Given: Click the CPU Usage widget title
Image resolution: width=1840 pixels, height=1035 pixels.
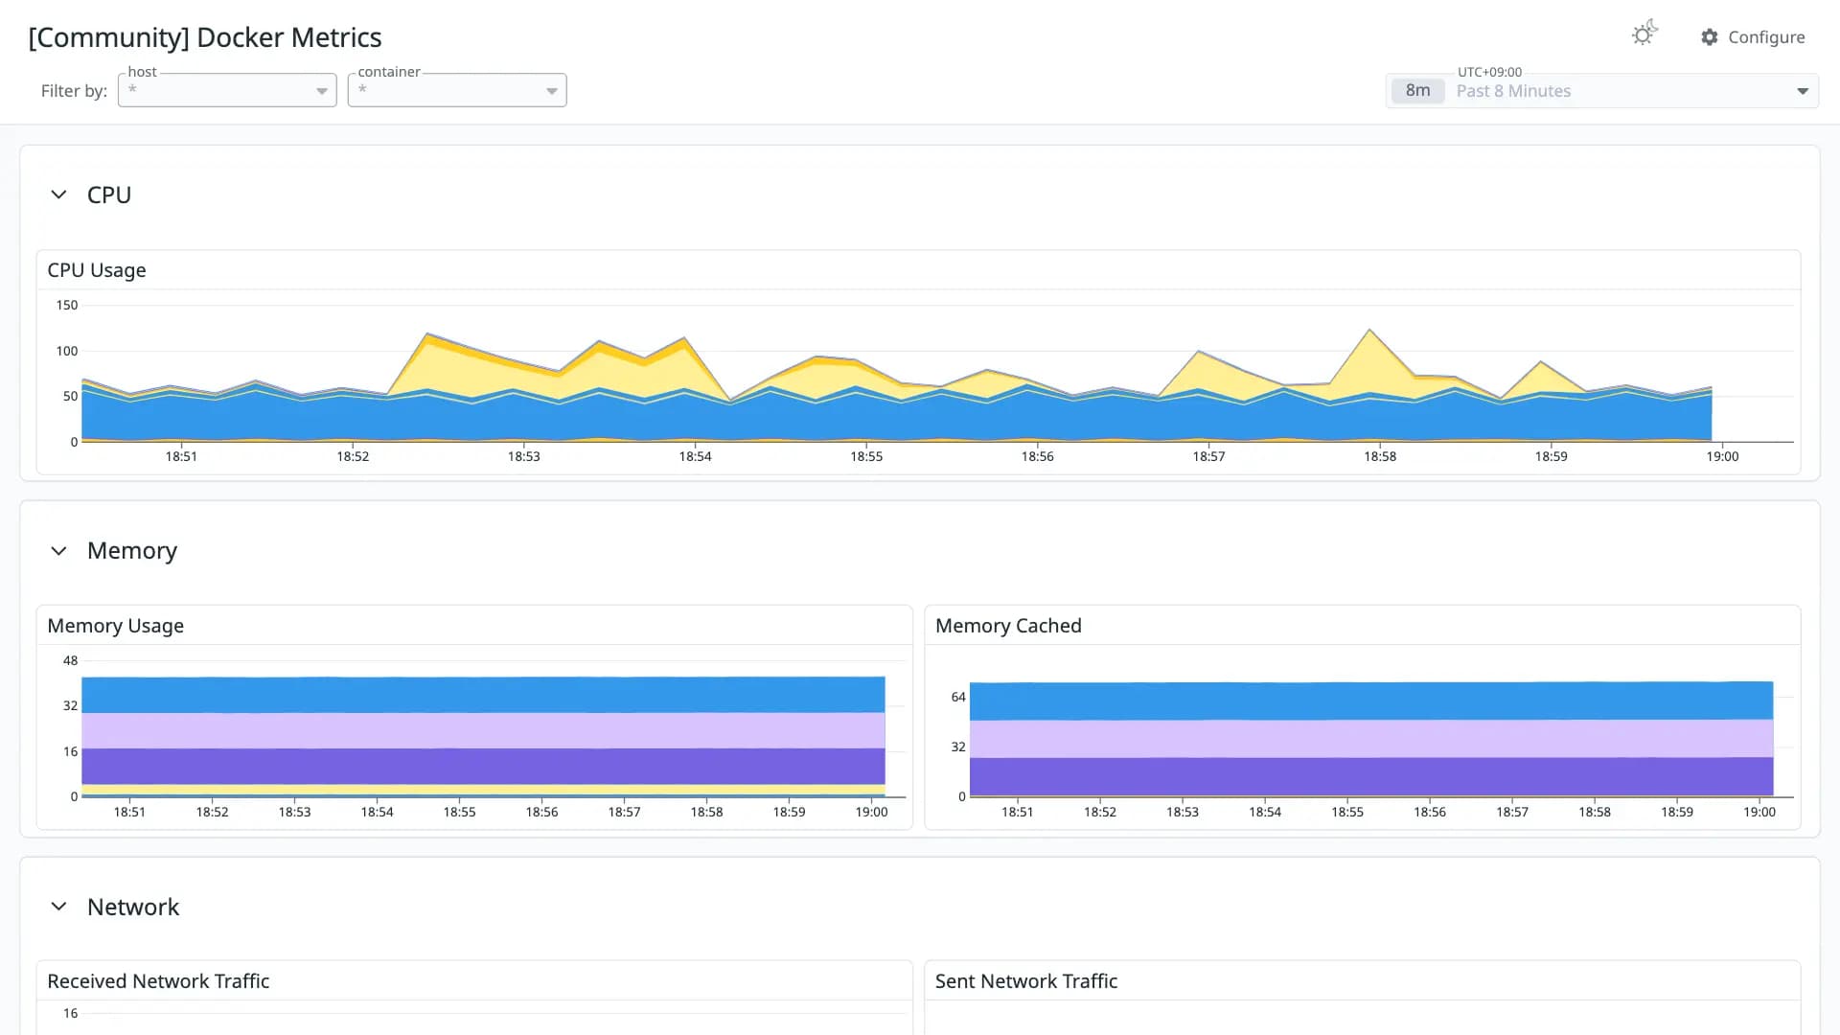Looking at the screenshot, I should pos(97,270).
